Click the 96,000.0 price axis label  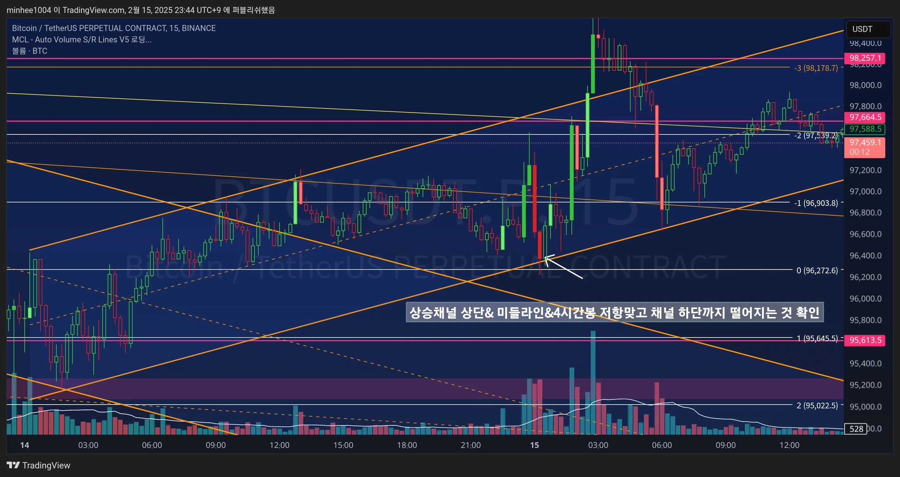tap(866, 299)
